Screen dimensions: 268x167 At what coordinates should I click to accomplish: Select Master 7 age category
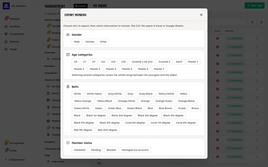pos(159,69)
